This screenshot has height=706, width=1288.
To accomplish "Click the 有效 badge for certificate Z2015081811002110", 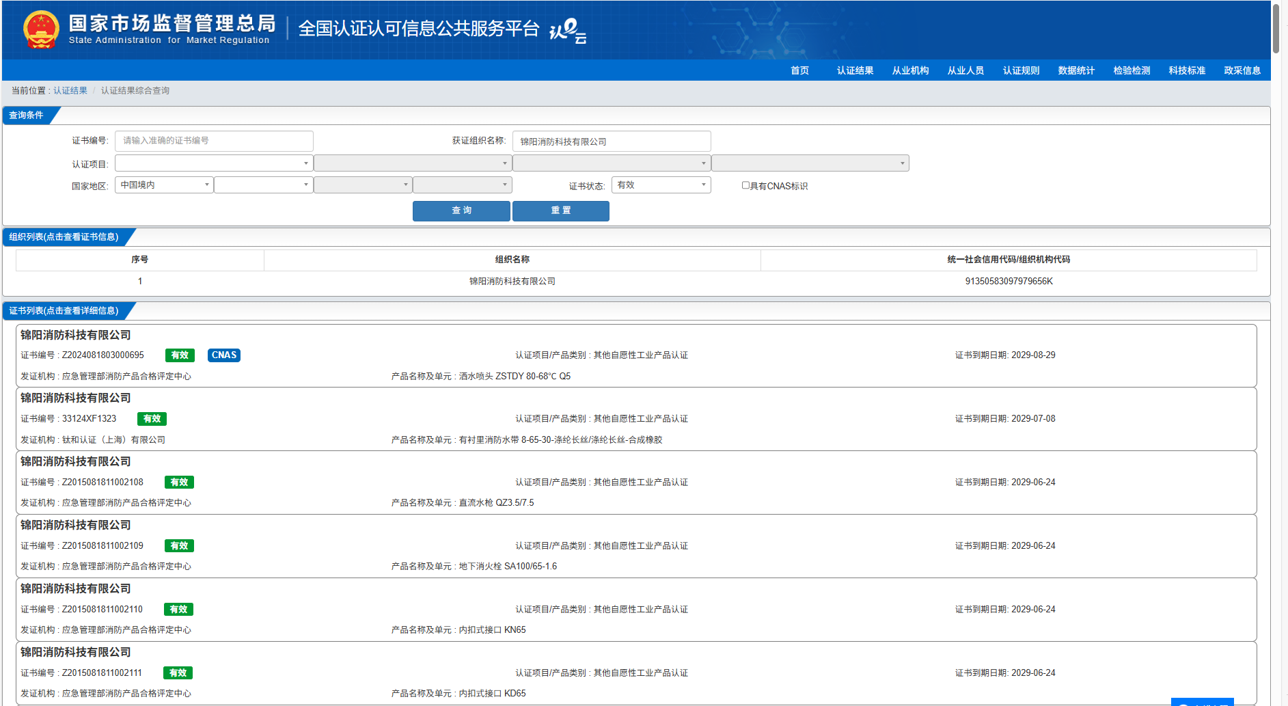I will tap(178, 610).
